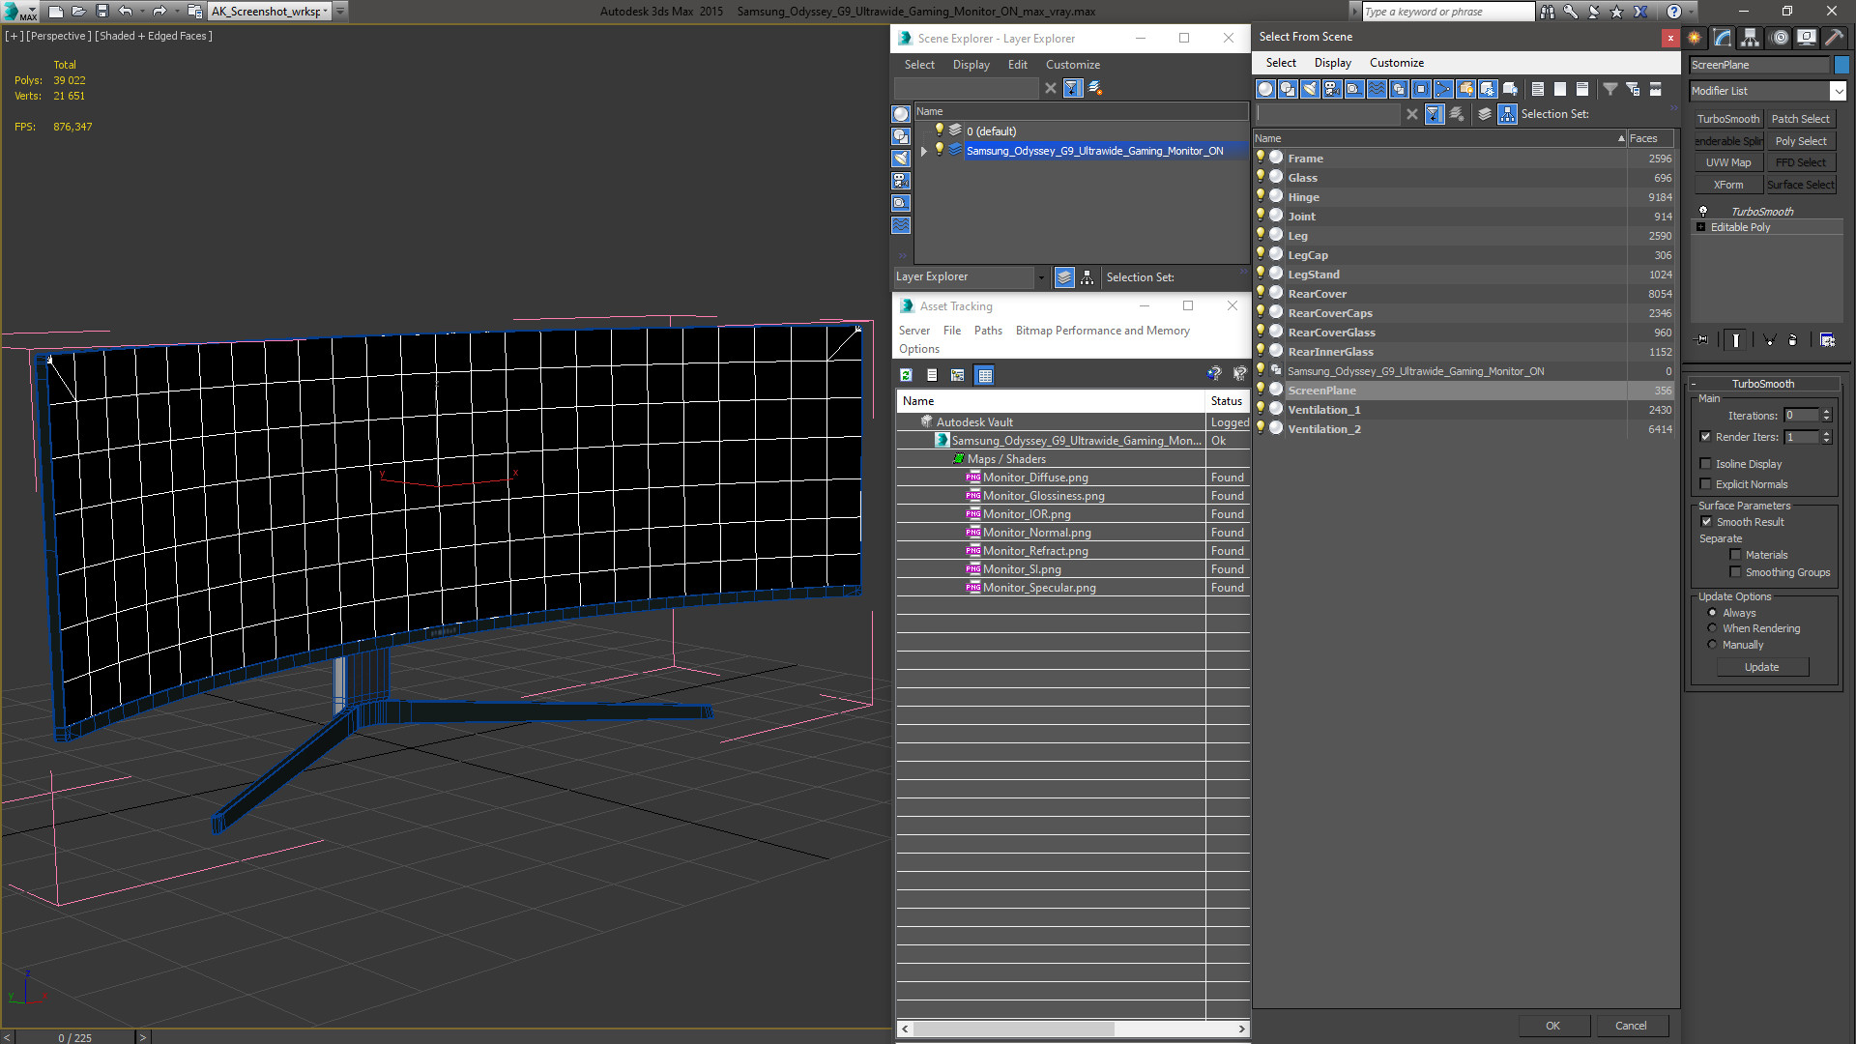Toggle Display Geometry filter in Select From Scene

pos(1265,89)
